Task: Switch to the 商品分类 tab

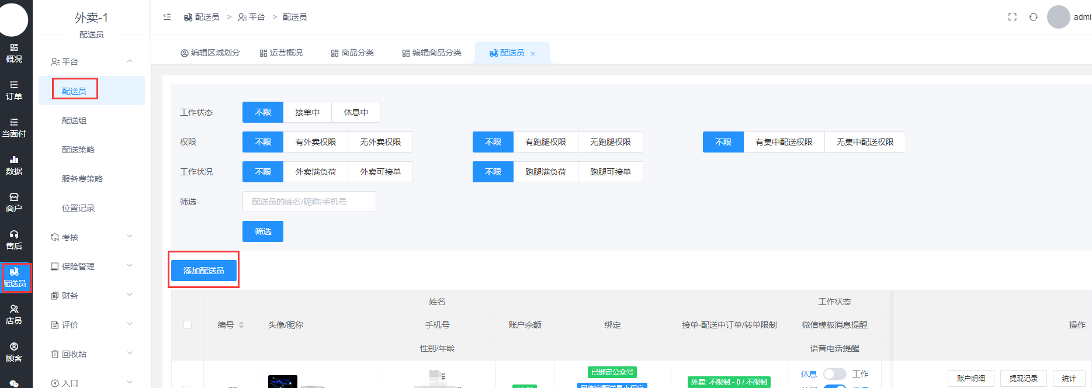Action: [352, 53]
